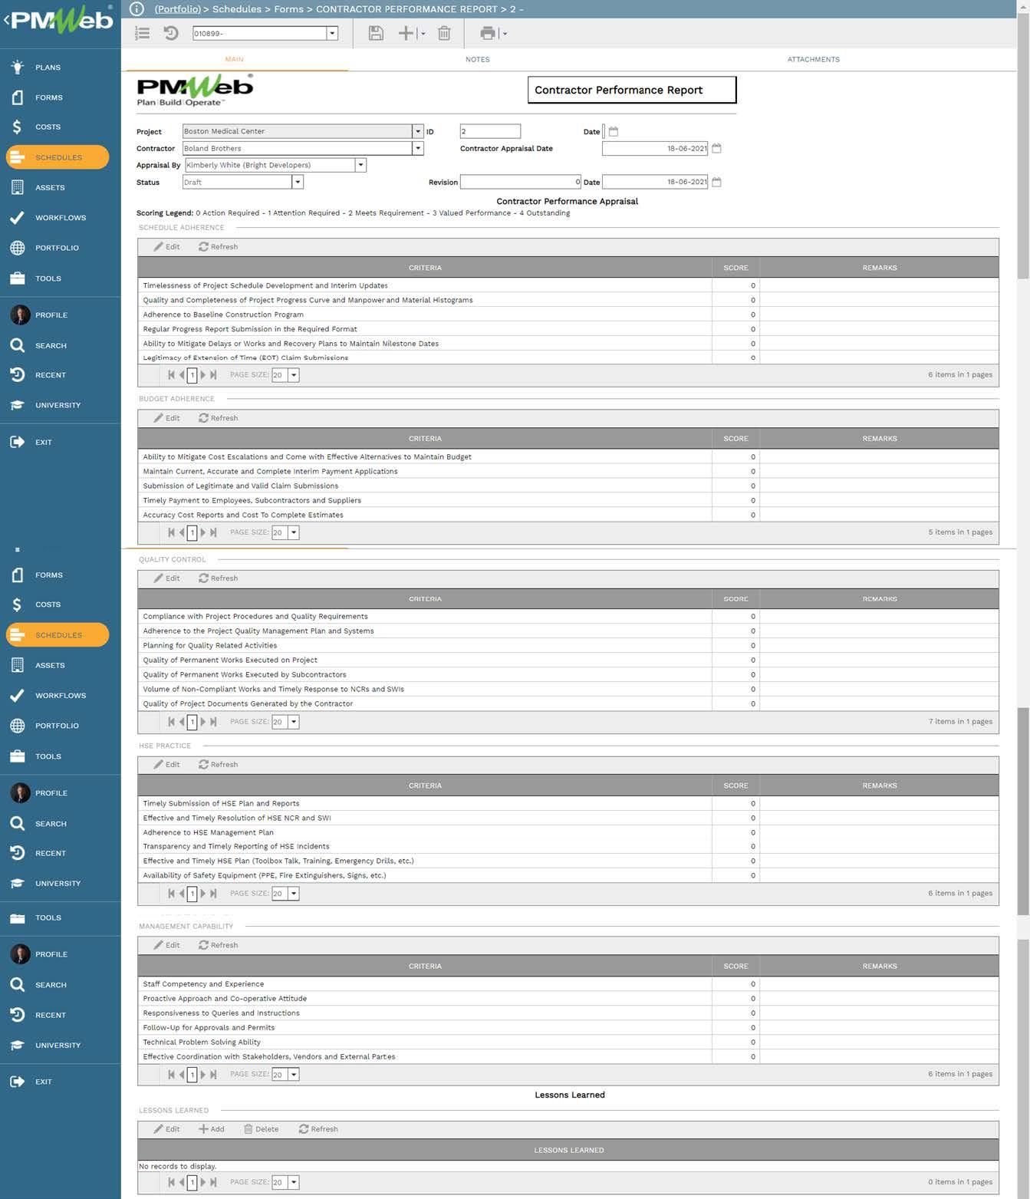
Task: Open the Contractor Appraisal Date calendar picker
Action: click(717, 148)
